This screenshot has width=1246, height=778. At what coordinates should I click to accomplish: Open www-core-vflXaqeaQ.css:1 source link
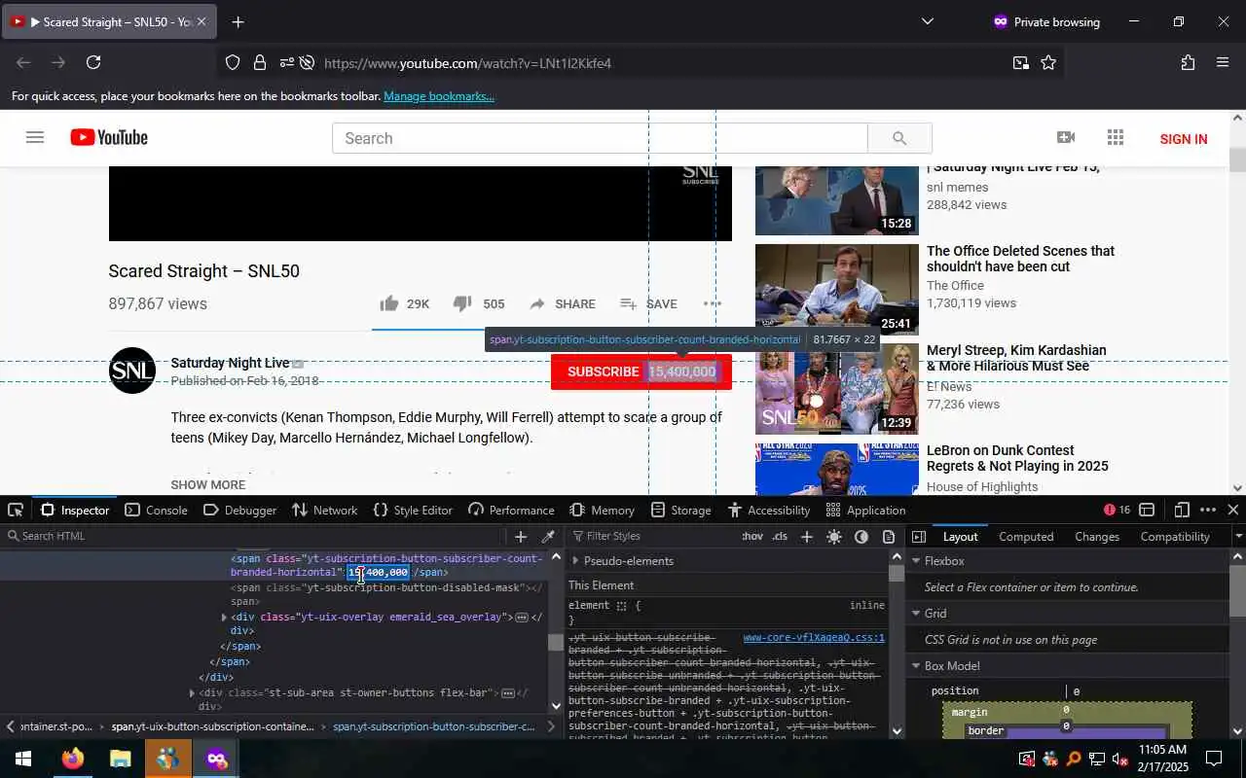(x=814, y=638)
